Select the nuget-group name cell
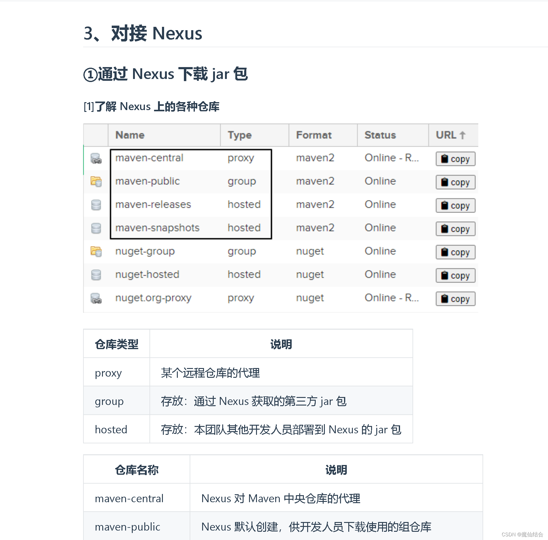This screenshot has height=540, width=548. pos(145,252)
